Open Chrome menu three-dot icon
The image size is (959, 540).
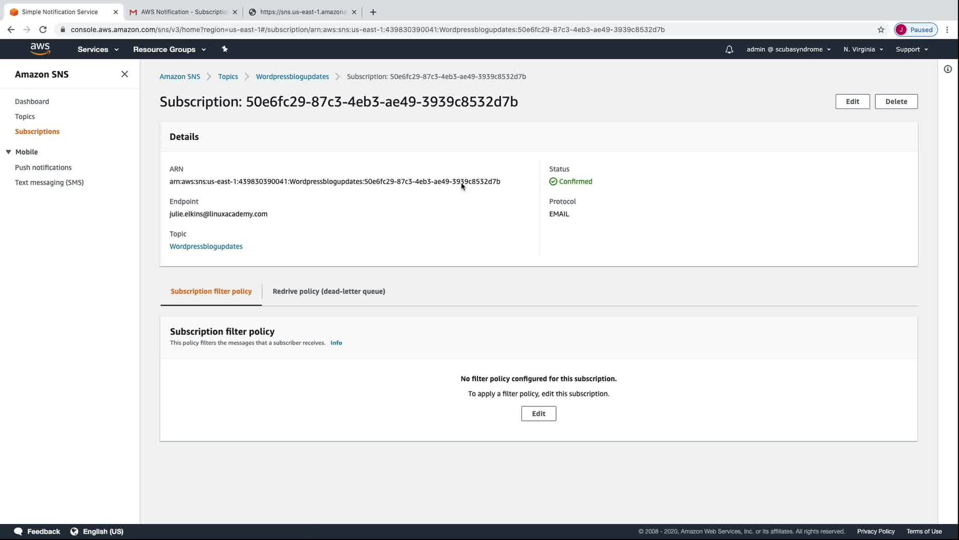pos(947,29)
